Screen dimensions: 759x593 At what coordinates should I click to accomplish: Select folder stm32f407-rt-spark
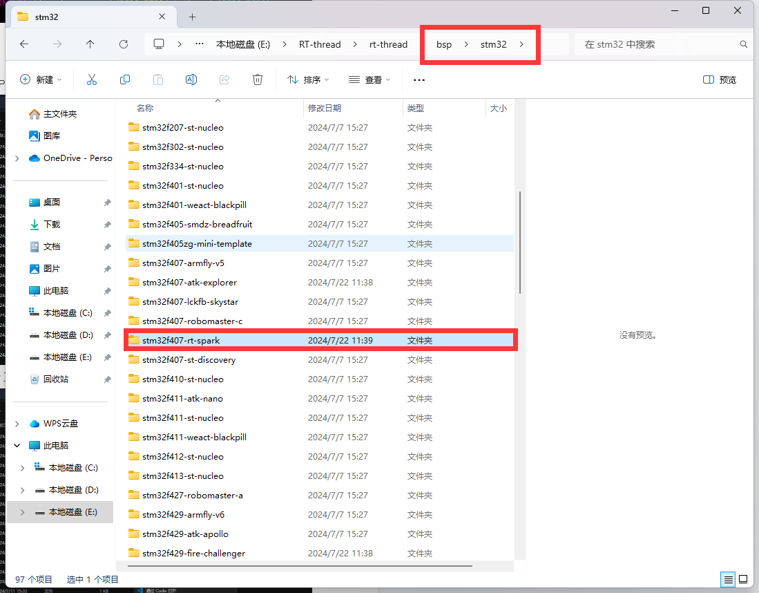(320, 340)
